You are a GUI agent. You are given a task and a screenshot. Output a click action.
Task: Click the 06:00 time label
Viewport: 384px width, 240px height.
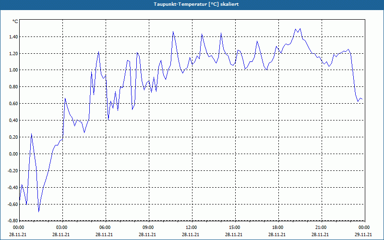(x=106, y=228)
